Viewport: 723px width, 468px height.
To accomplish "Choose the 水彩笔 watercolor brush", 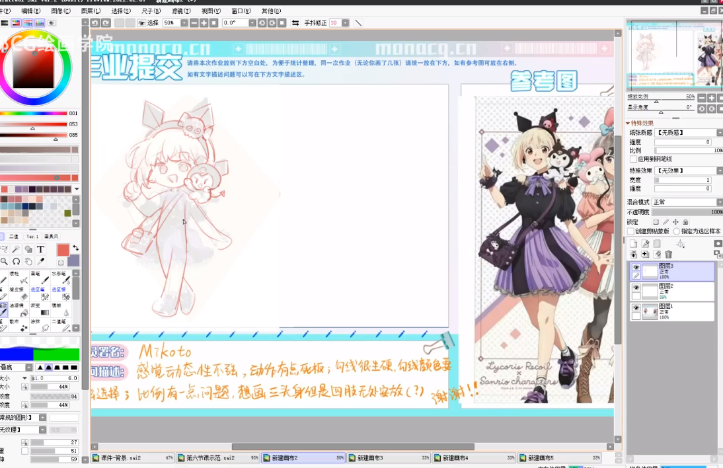I will (x=61, y=278).
